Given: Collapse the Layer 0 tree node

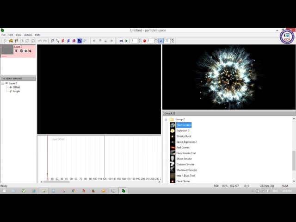Looking at the screenshot, I should click(3, 83).
